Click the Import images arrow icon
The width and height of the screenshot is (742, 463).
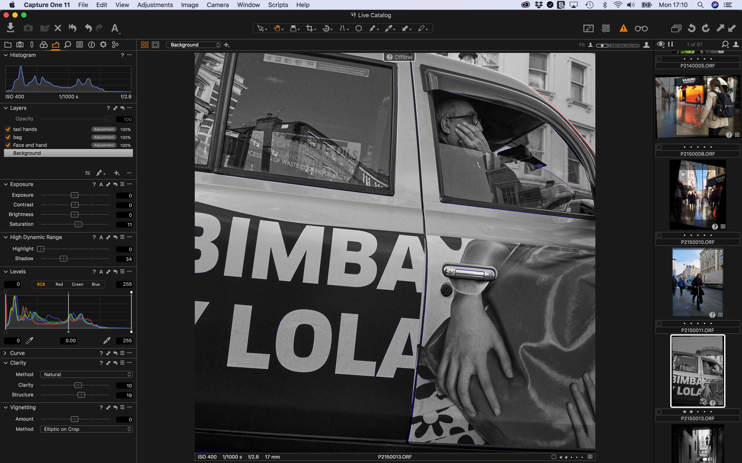tap(11, 28)
